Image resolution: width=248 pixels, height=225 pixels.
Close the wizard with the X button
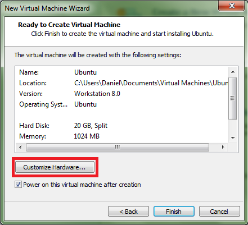pos(232,6)
